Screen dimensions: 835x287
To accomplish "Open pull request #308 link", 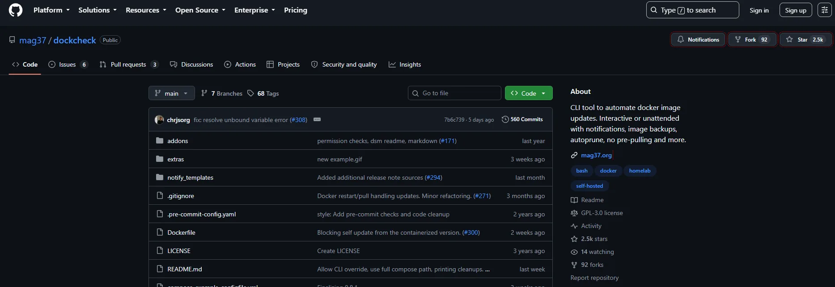I will [298, 120].
